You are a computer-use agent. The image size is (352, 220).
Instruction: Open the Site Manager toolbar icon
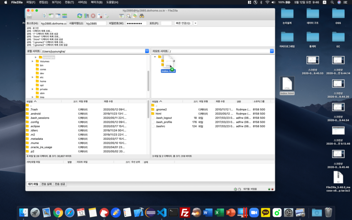pyautogui.click(x=30, y=16)
